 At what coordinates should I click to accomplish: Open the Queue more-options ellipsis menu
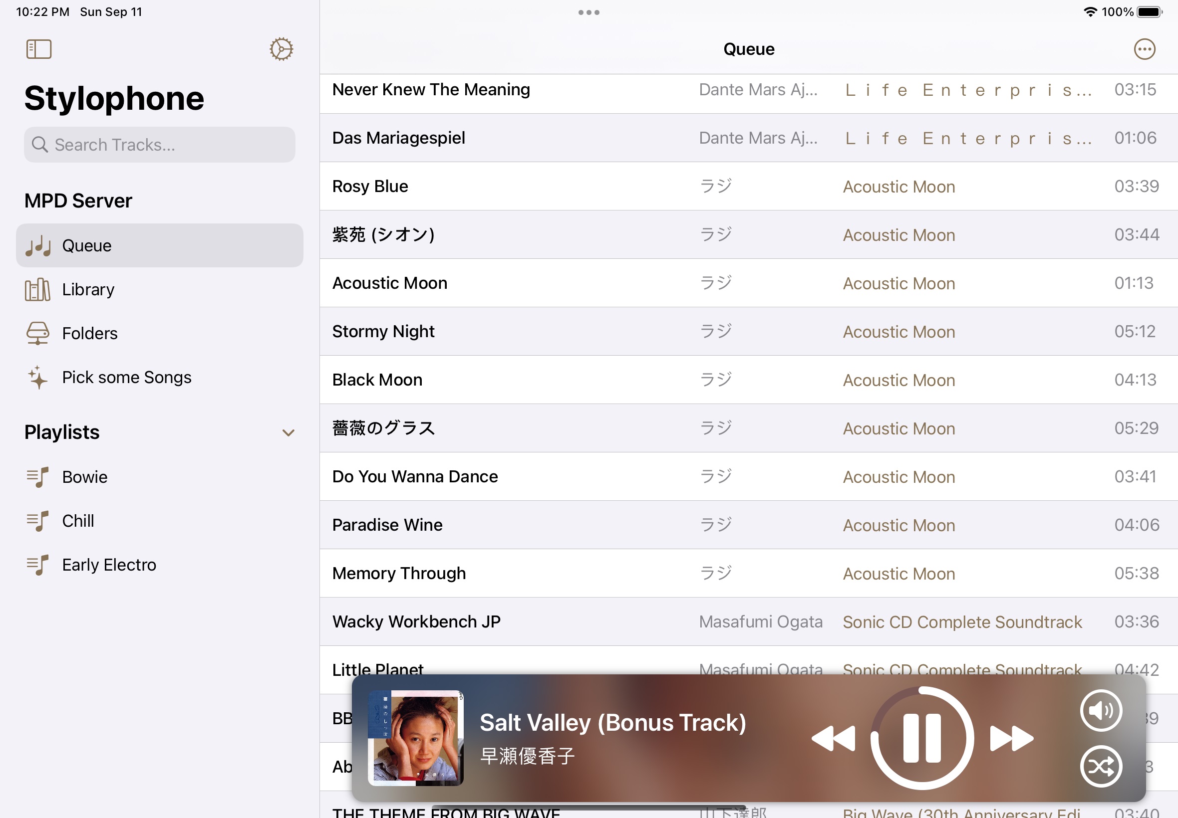point(1144,49)
